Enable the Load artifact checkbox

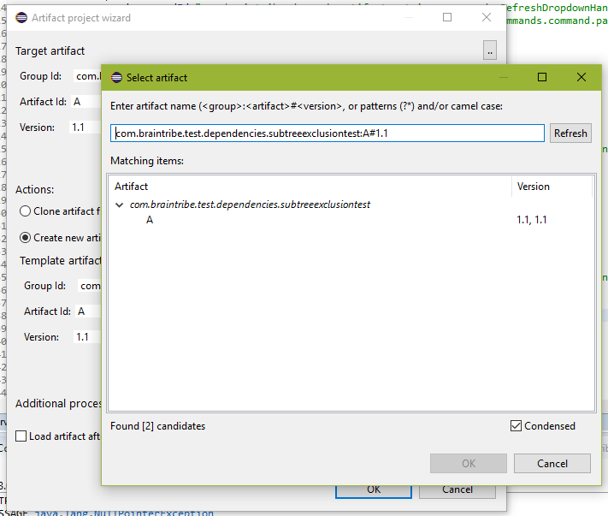[x=21, y=436]
